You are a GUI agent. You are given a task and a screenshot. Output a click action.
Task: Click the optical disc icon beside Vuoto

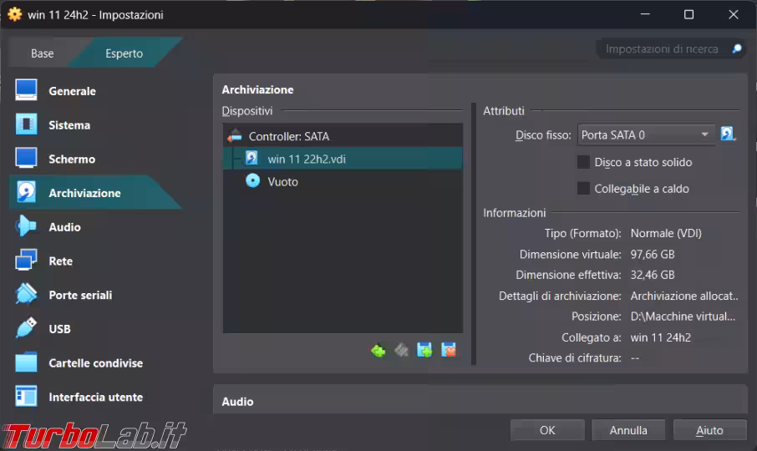pos(252,181)
